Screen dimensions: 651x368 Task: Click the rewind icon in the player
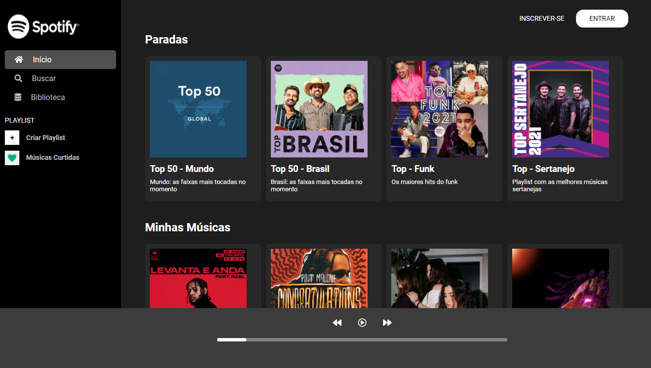337,322
